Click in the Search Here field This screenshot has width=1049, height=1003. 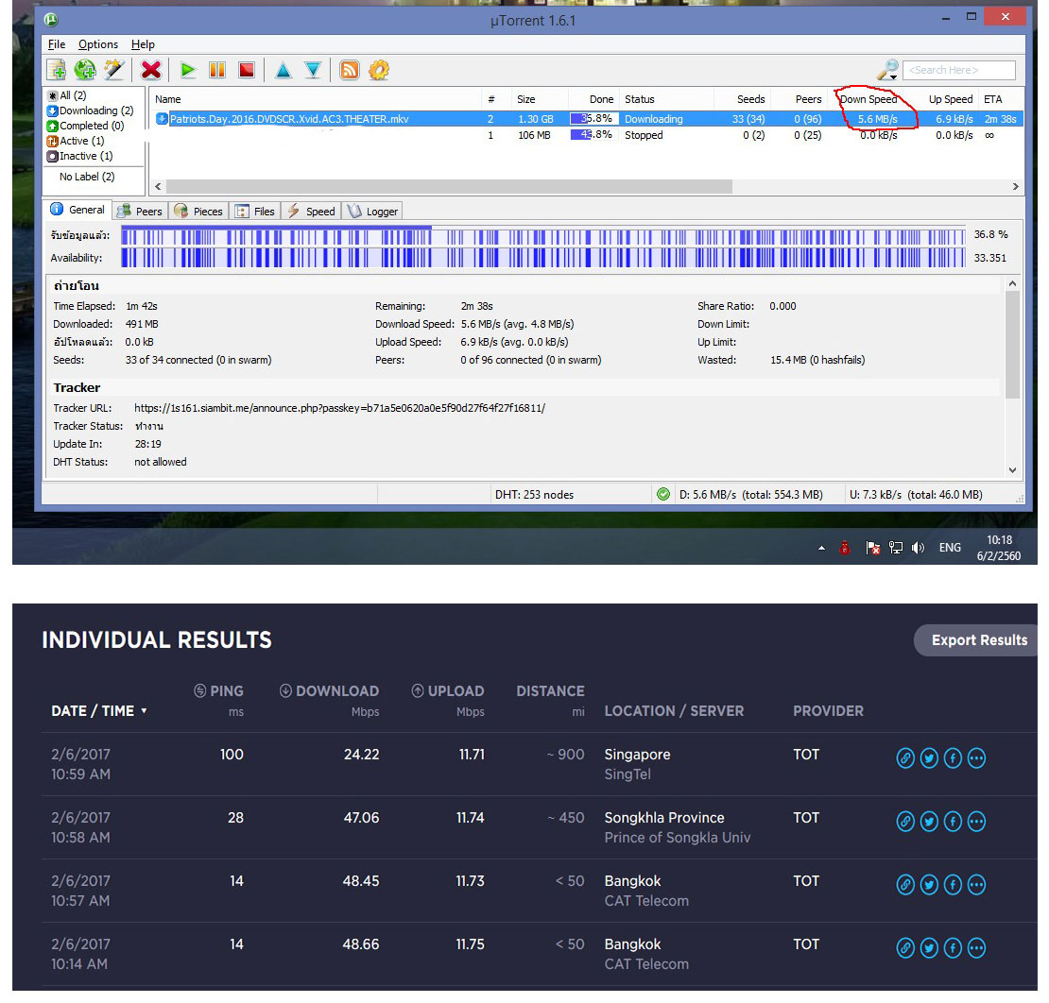958,70
